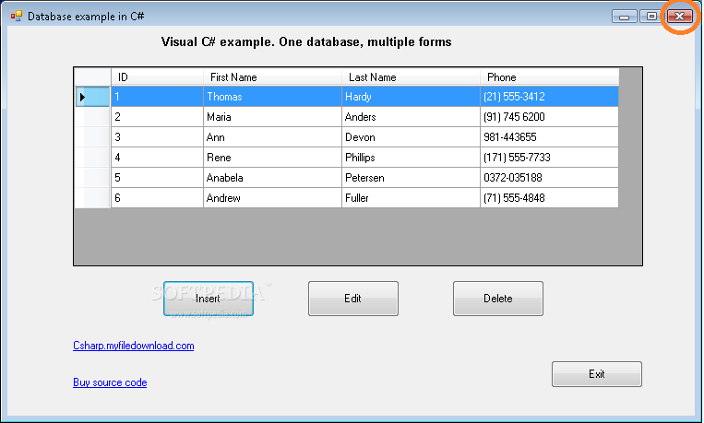The height and width of the screenshot is (423, 704).
Task: Open the Csharp.myfiledownload.com link
Action: coord(134,346)
